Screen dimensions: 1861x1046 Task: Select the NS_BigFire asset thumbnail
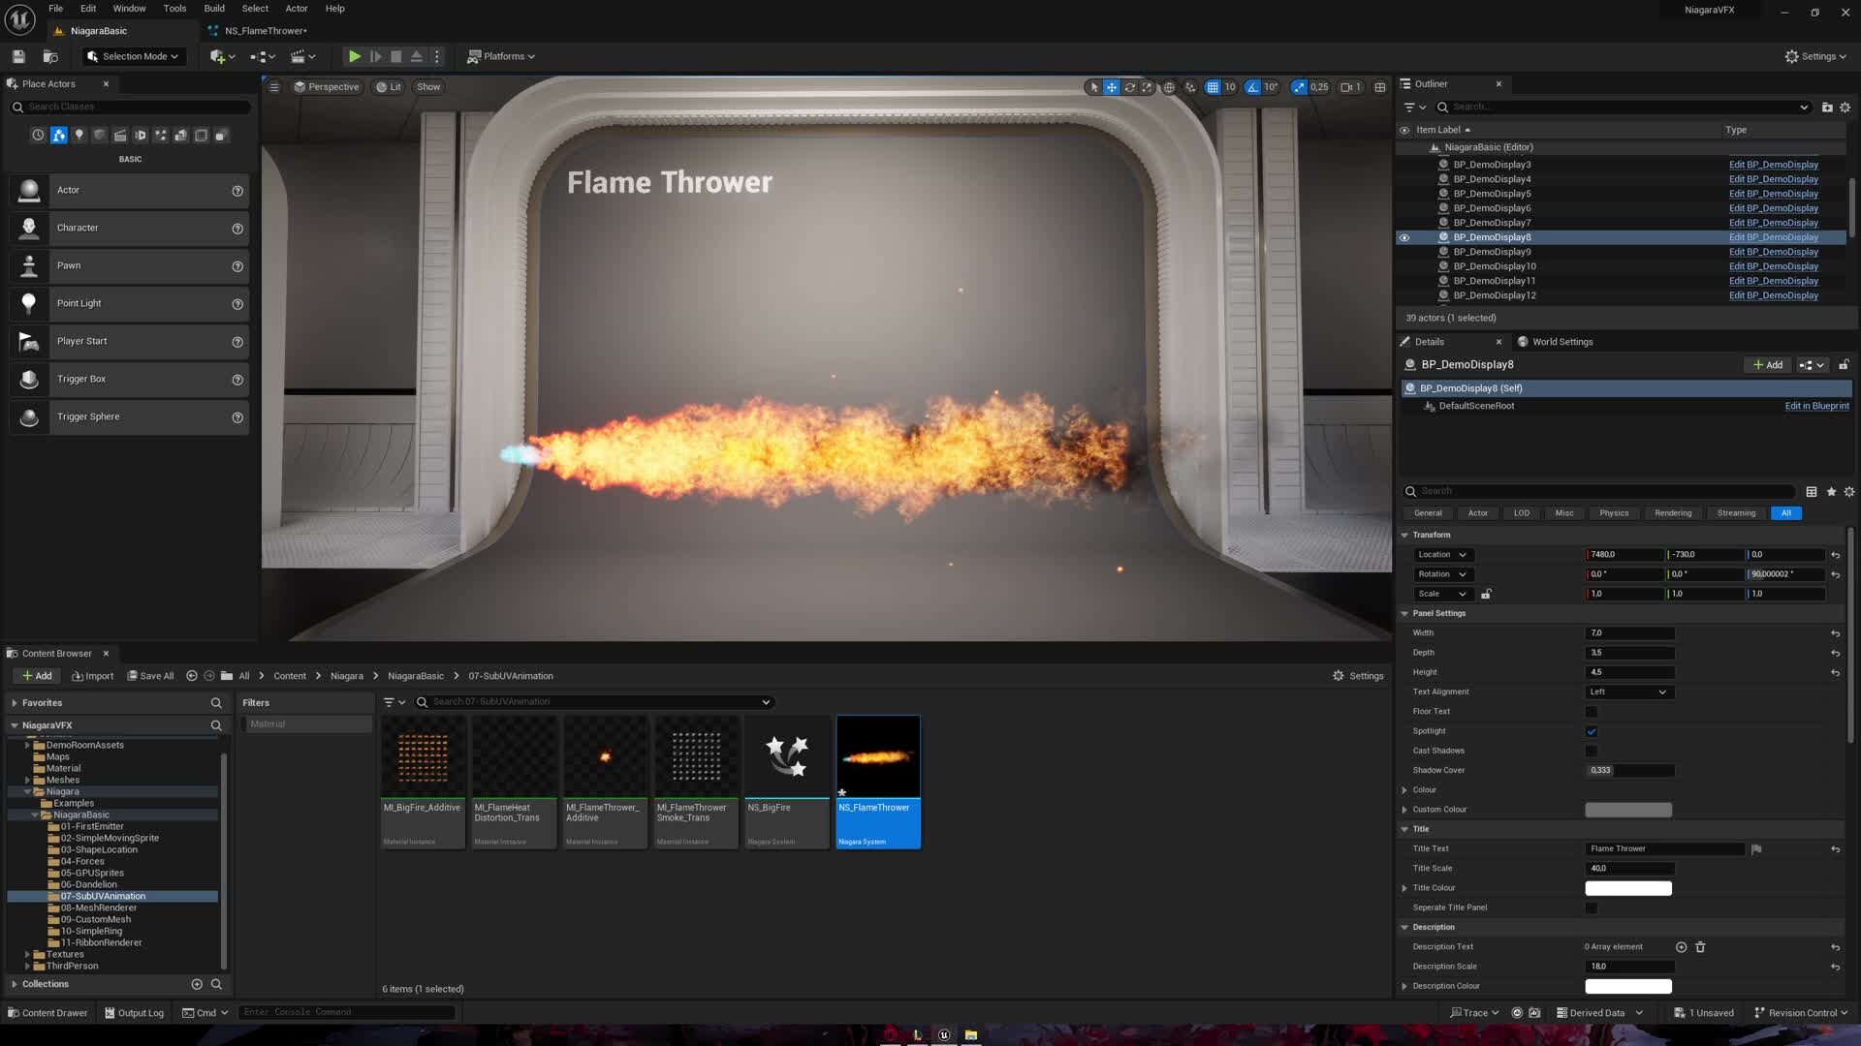[x=786, y=755]
